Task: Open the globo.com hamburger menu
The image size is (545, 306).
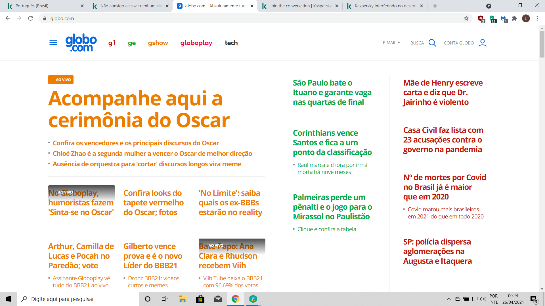Action: click(53, 42)
